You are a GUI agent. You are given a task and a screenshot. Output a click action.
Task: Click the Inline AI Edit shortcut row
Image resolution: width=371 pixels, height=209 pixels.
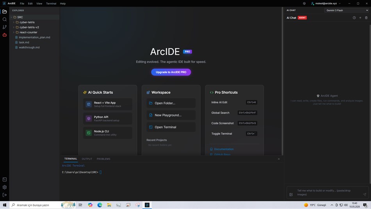(x=234, y=102)
